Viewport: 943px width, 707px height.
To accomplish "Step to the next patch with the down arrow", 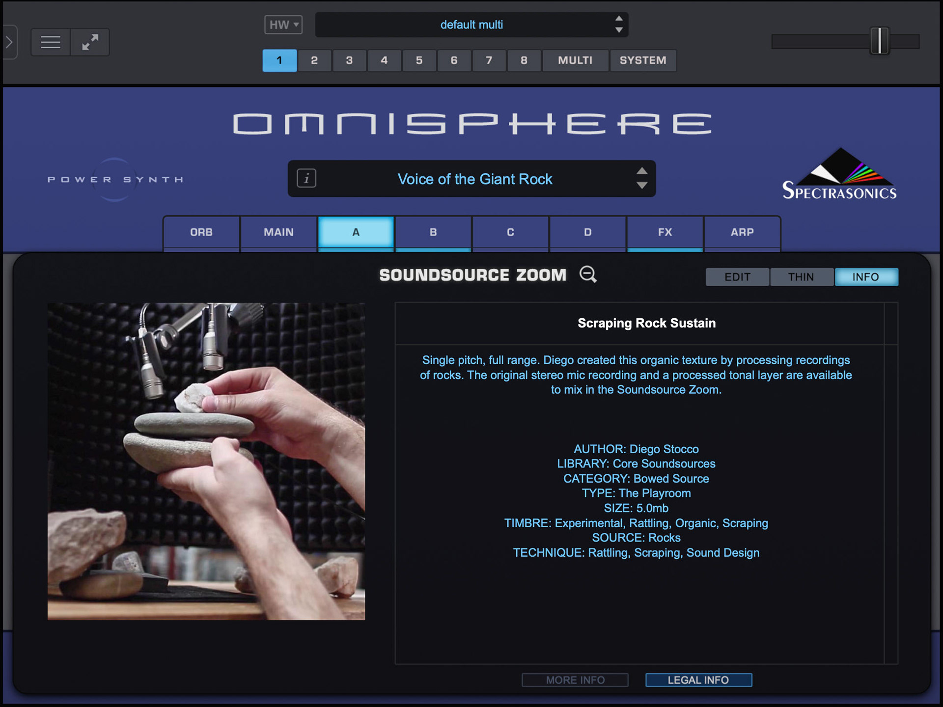I will coord(641,186).
